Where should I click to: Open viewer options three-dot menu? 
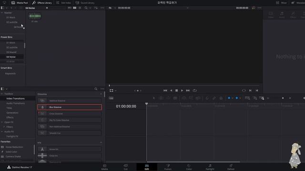coord(259,8)
